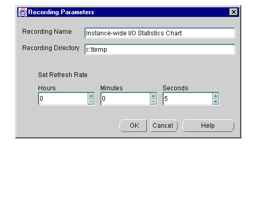257x198 pixels.
Task: Click the 'Recording Directory' label
Action: pyautogui.click(x=51, y=48)
